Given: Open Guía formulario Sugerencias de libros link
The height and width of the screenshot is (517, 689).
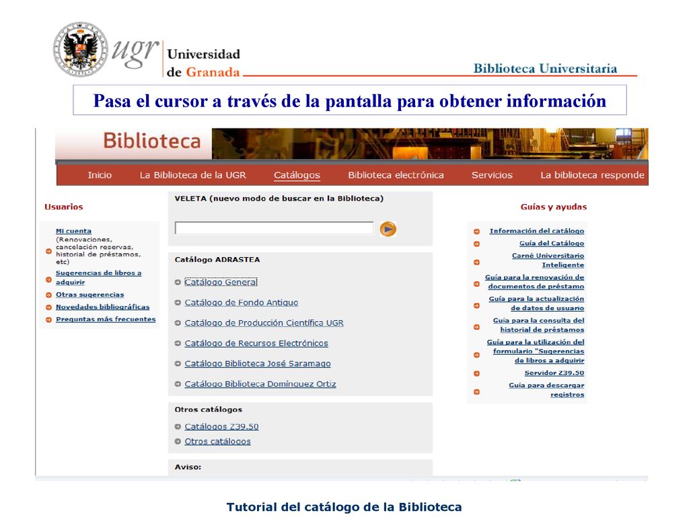Looking at the screenshot, I should pyautogui.click(x=536, y=351).
